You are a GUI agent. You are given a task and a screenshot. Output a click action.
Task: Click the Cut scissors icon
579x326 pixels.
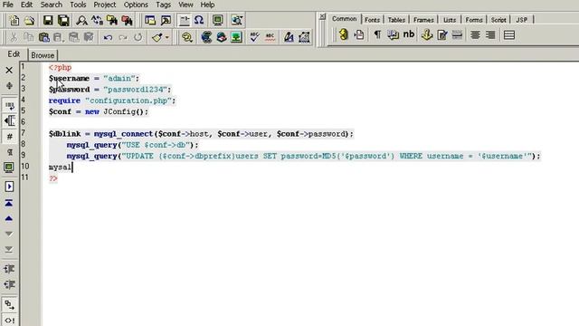pos(14,37)
